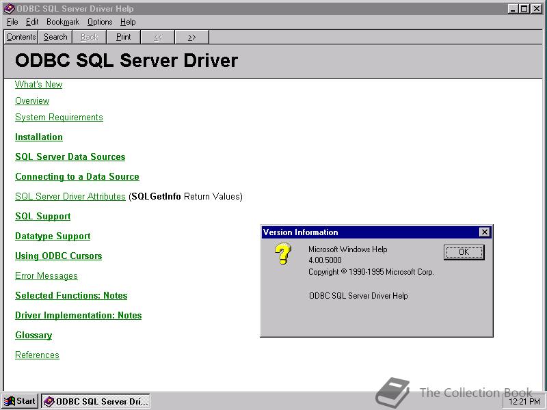
Task: Click the SQLGetInfo Return Values text
Action: tap(187, 197)
